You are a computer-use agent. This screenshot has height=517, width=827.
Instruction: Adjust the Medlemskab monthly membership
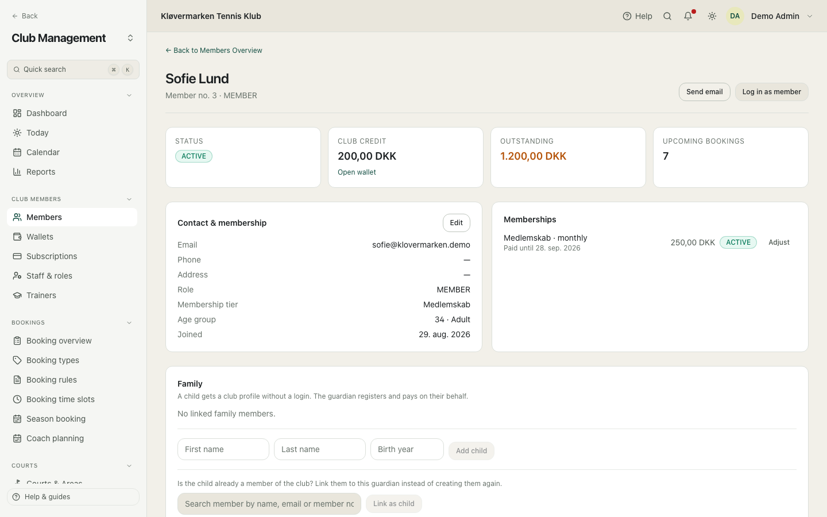[779, 242]
